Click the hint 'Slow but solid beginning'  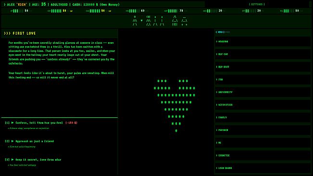coord(22,147)
